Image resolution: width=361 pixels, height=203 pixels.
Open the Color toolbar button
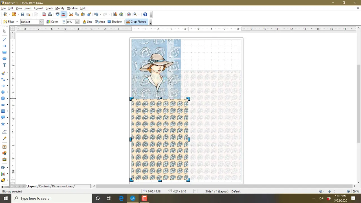(52, 22)
